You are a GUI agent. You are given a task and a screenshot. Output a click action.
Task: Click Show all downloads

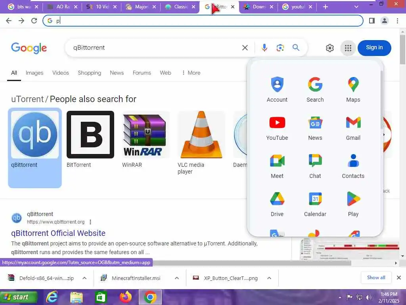pos(376,278)
